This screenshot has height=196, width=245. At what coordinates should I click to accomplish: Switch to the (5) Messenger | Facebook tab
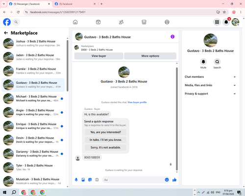point(29,4)
